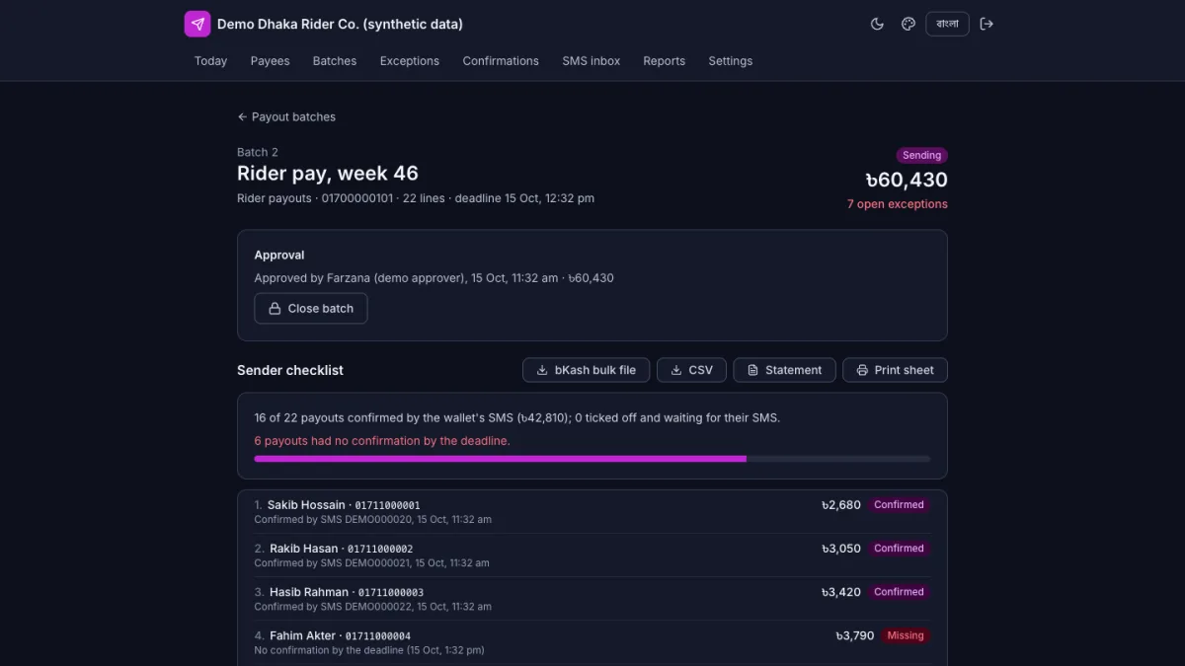Click the Approved by Farzana text
1185x666 pixels.
click(434, 278)
